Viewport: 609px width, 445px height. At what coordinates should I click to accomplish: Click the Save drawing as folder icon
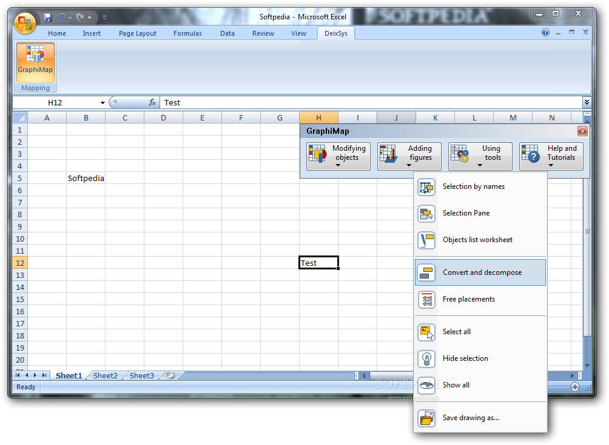426,418
